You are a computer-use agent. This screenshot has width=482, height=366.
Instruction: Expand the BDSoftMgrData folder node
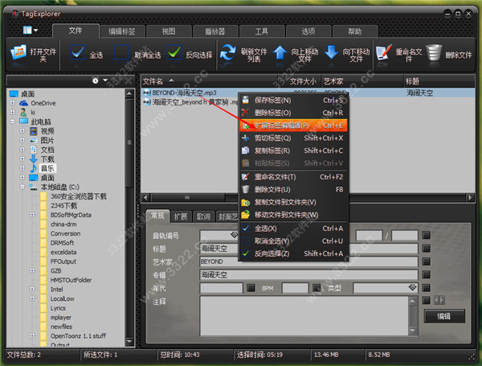tap(33, 215)
